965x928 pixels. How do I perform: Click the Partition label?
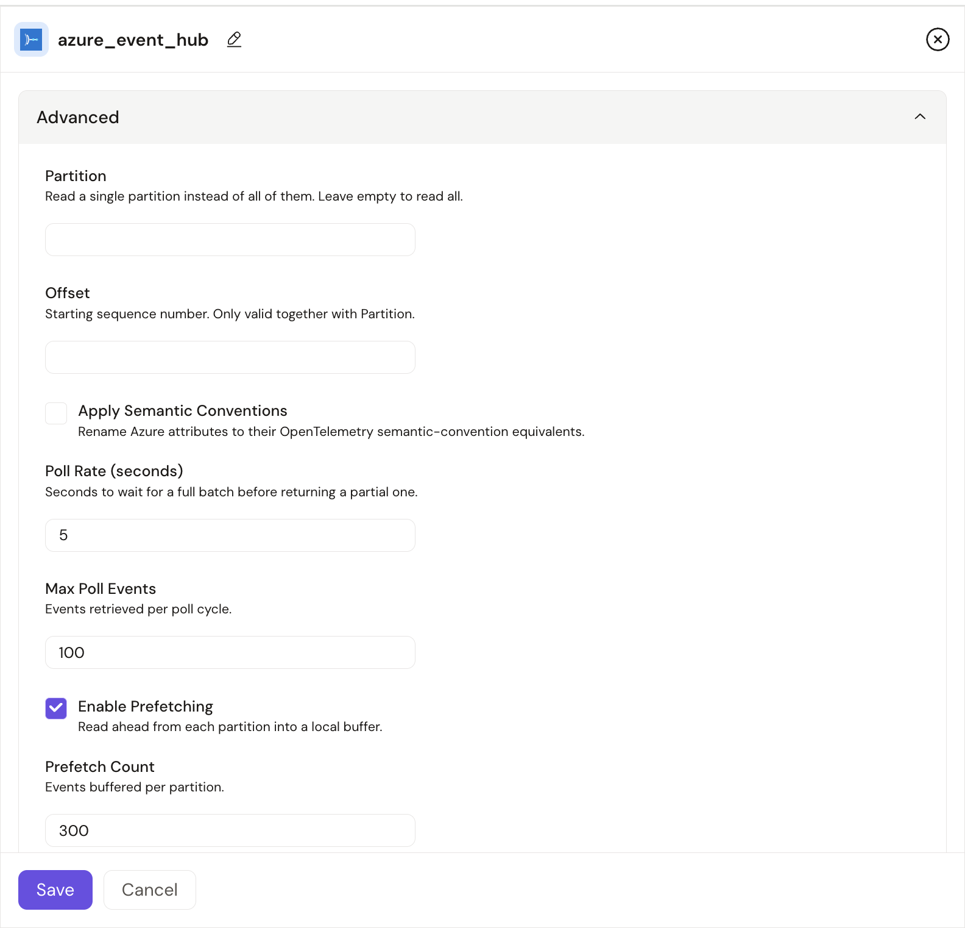pos(76,176)
